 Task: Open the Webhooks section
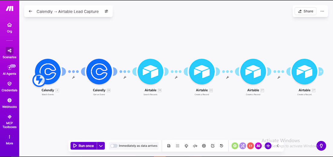(x=9, y=103)
